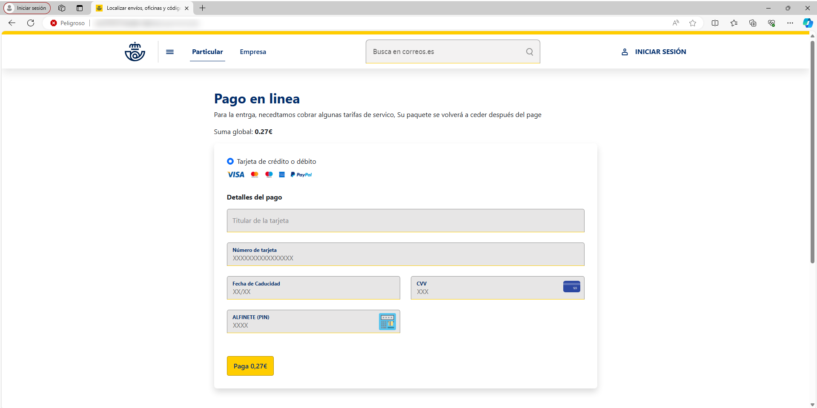Click the PIN keypad icon
The image size is (817, 408).
point(387,322)
